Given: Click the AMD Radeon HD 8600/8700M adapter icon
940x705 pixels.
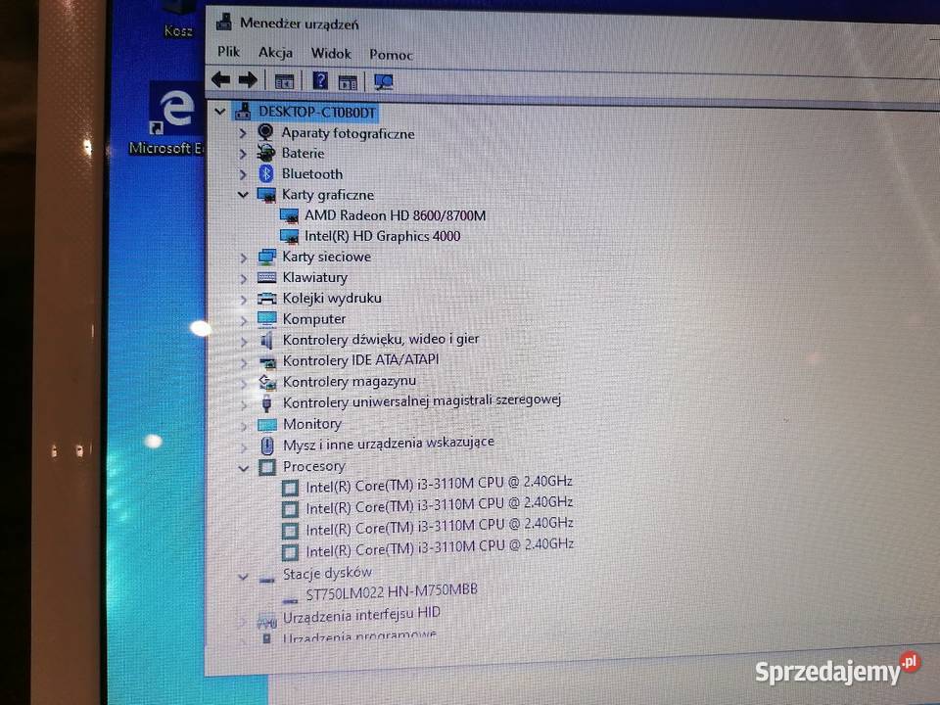Looking at the screenshot, I should [289, 215].
